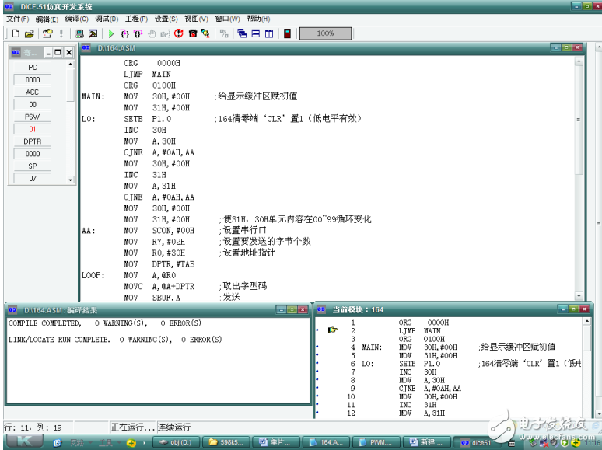Click the red telephone icon in toolbar
Screen dimensions: 602x450
(x=192, y=33)
